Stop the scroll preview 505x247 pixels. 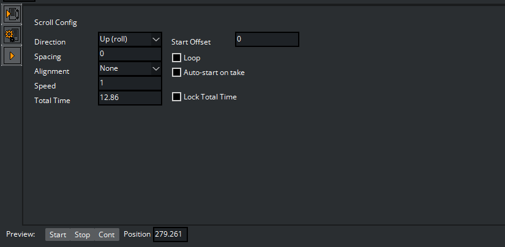tap(82, 235)
